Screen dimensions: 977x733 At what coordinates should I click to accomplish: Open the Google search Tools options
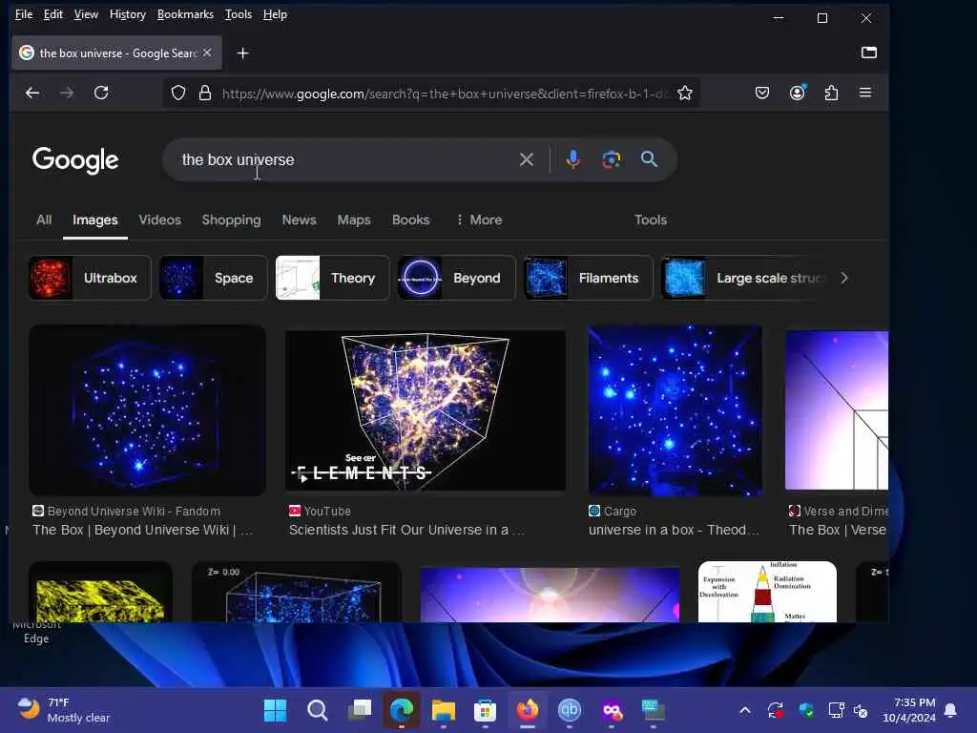651,220
